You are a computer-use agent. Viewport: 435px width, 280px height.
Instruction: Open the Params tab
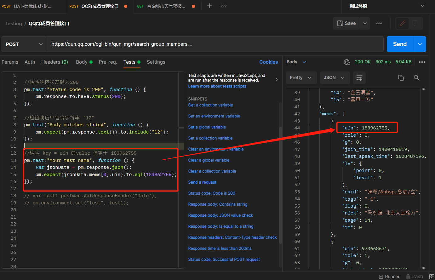point(10,62)
